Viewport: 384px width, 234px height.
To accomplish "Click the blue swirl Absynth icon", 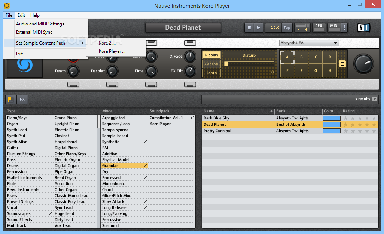I will click(25, 65).
